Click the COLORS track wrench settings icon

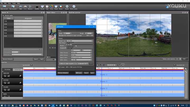click(x=20, y=90)
